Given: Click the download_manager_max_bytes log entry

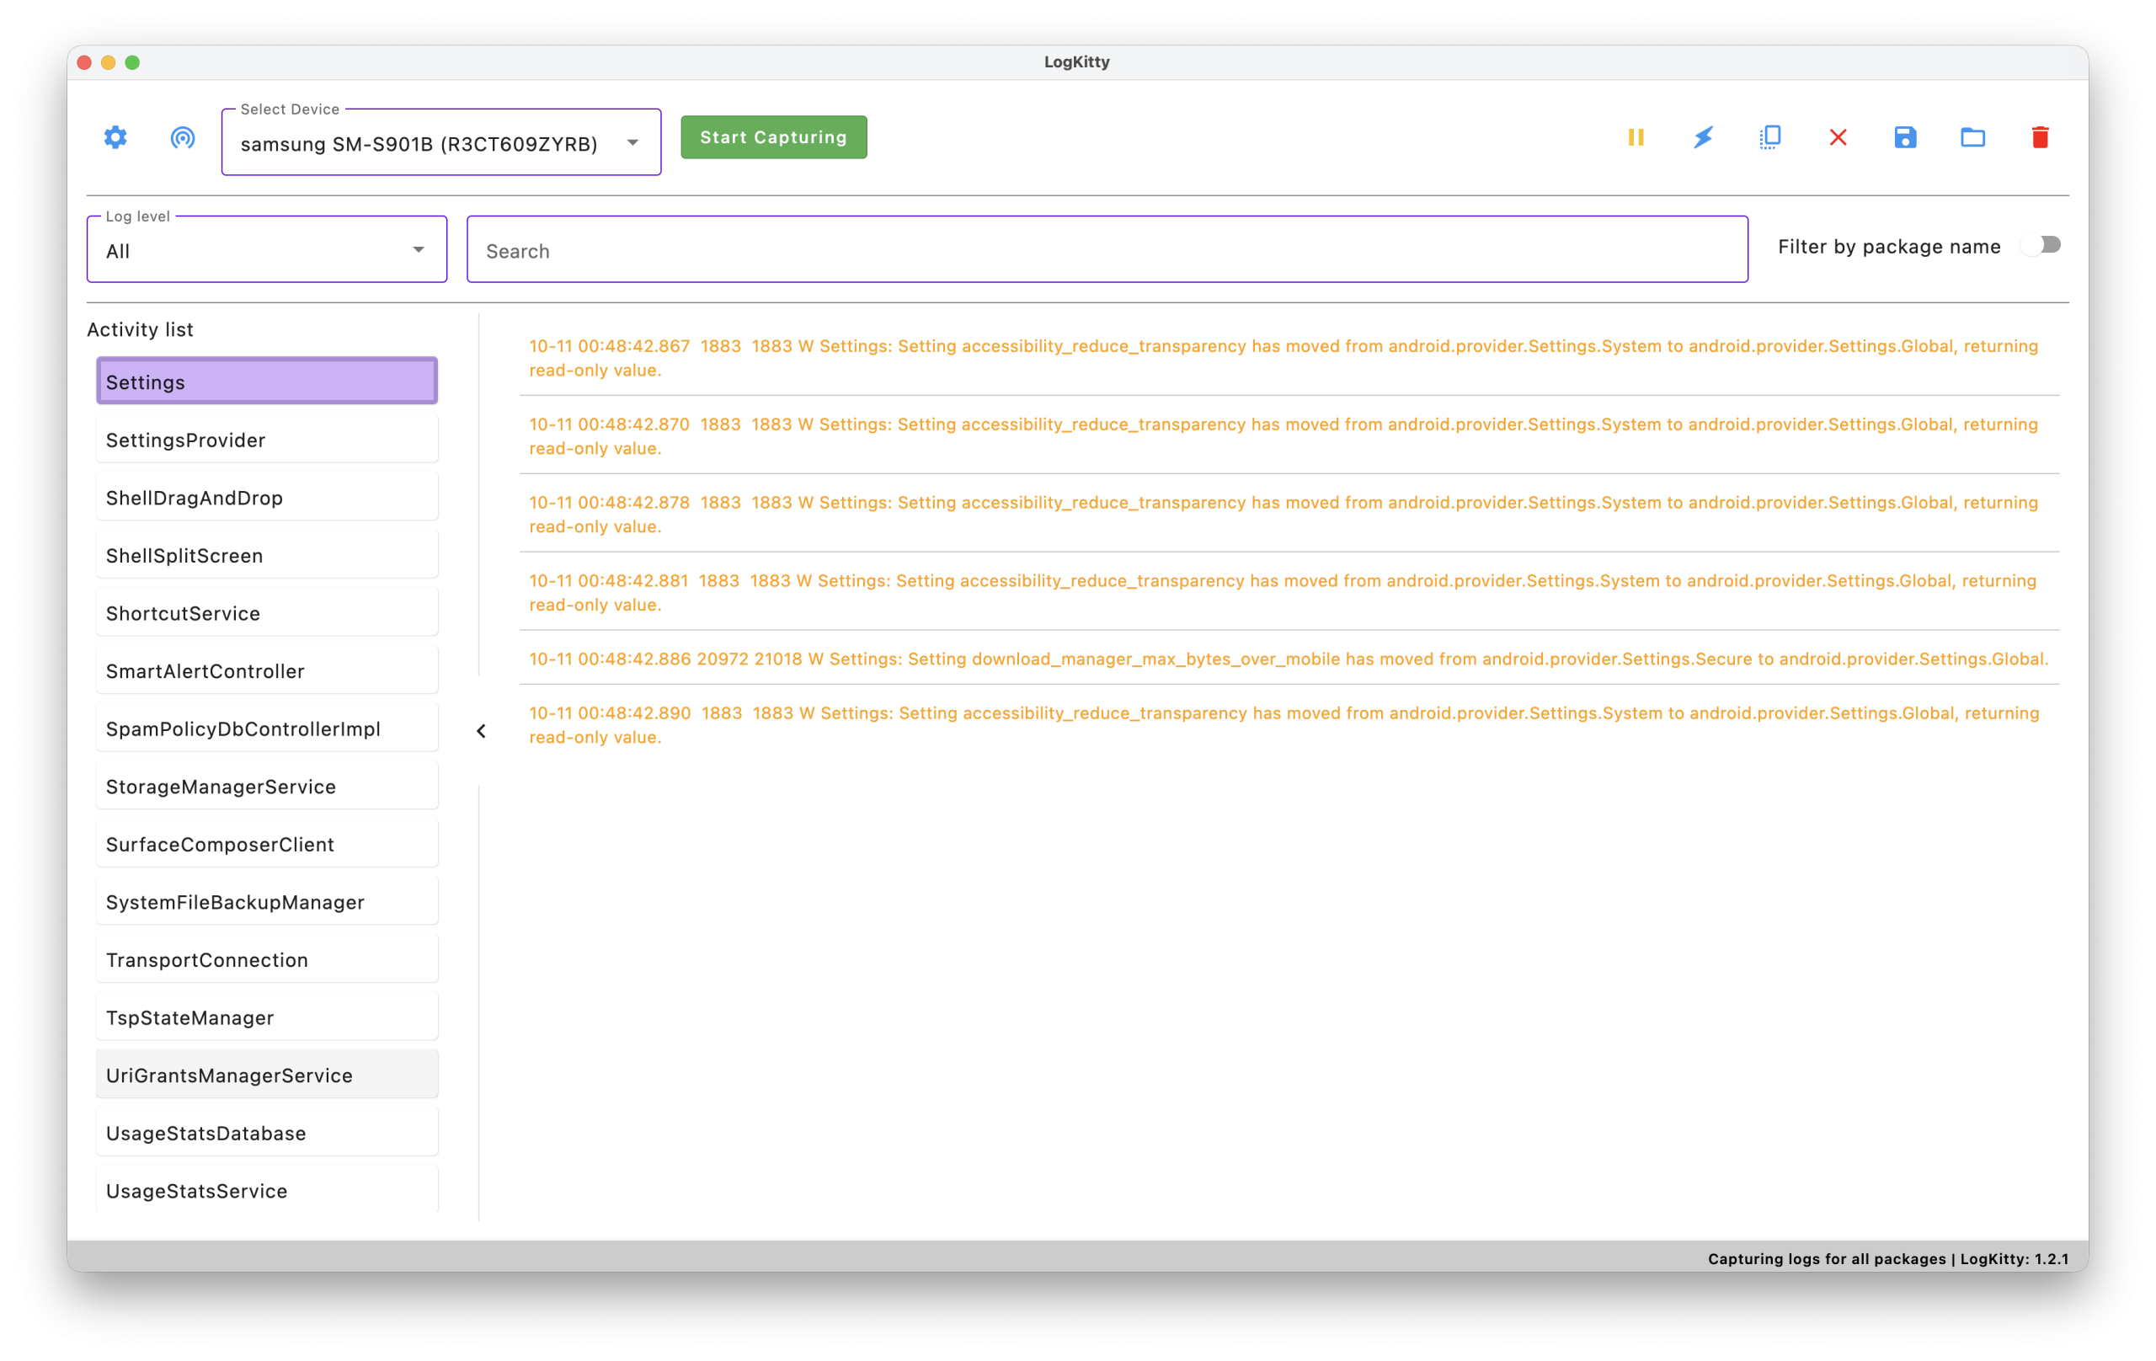Looking at the screenshot, I should point(1288,659).
